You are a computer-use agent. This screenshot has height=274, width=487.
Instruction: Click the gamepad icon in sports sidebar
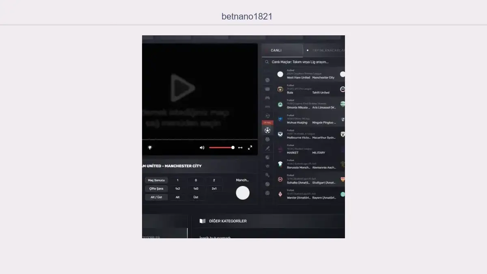pyautogui.click(x=267, y=98)
